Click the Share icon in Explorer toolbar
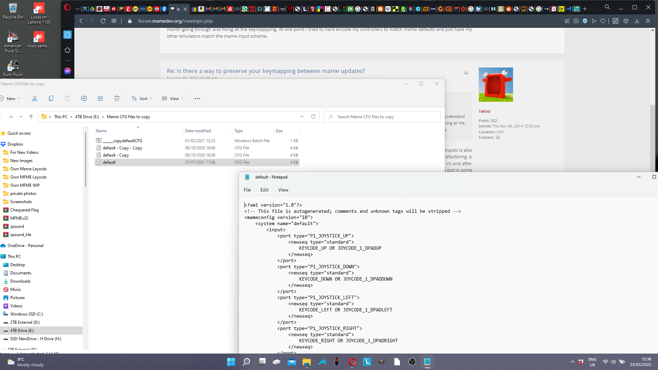The image size is (658, 370). pos(100,99)
